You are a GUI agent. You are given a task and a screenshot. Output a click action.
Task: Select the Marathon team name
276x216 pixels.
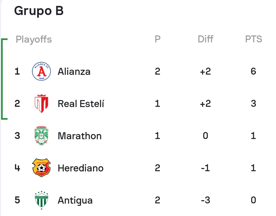click(x=79, y=136)
